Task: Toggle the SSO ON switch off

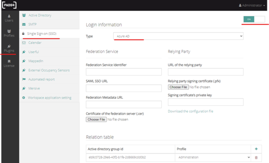Action: [254, 19]
